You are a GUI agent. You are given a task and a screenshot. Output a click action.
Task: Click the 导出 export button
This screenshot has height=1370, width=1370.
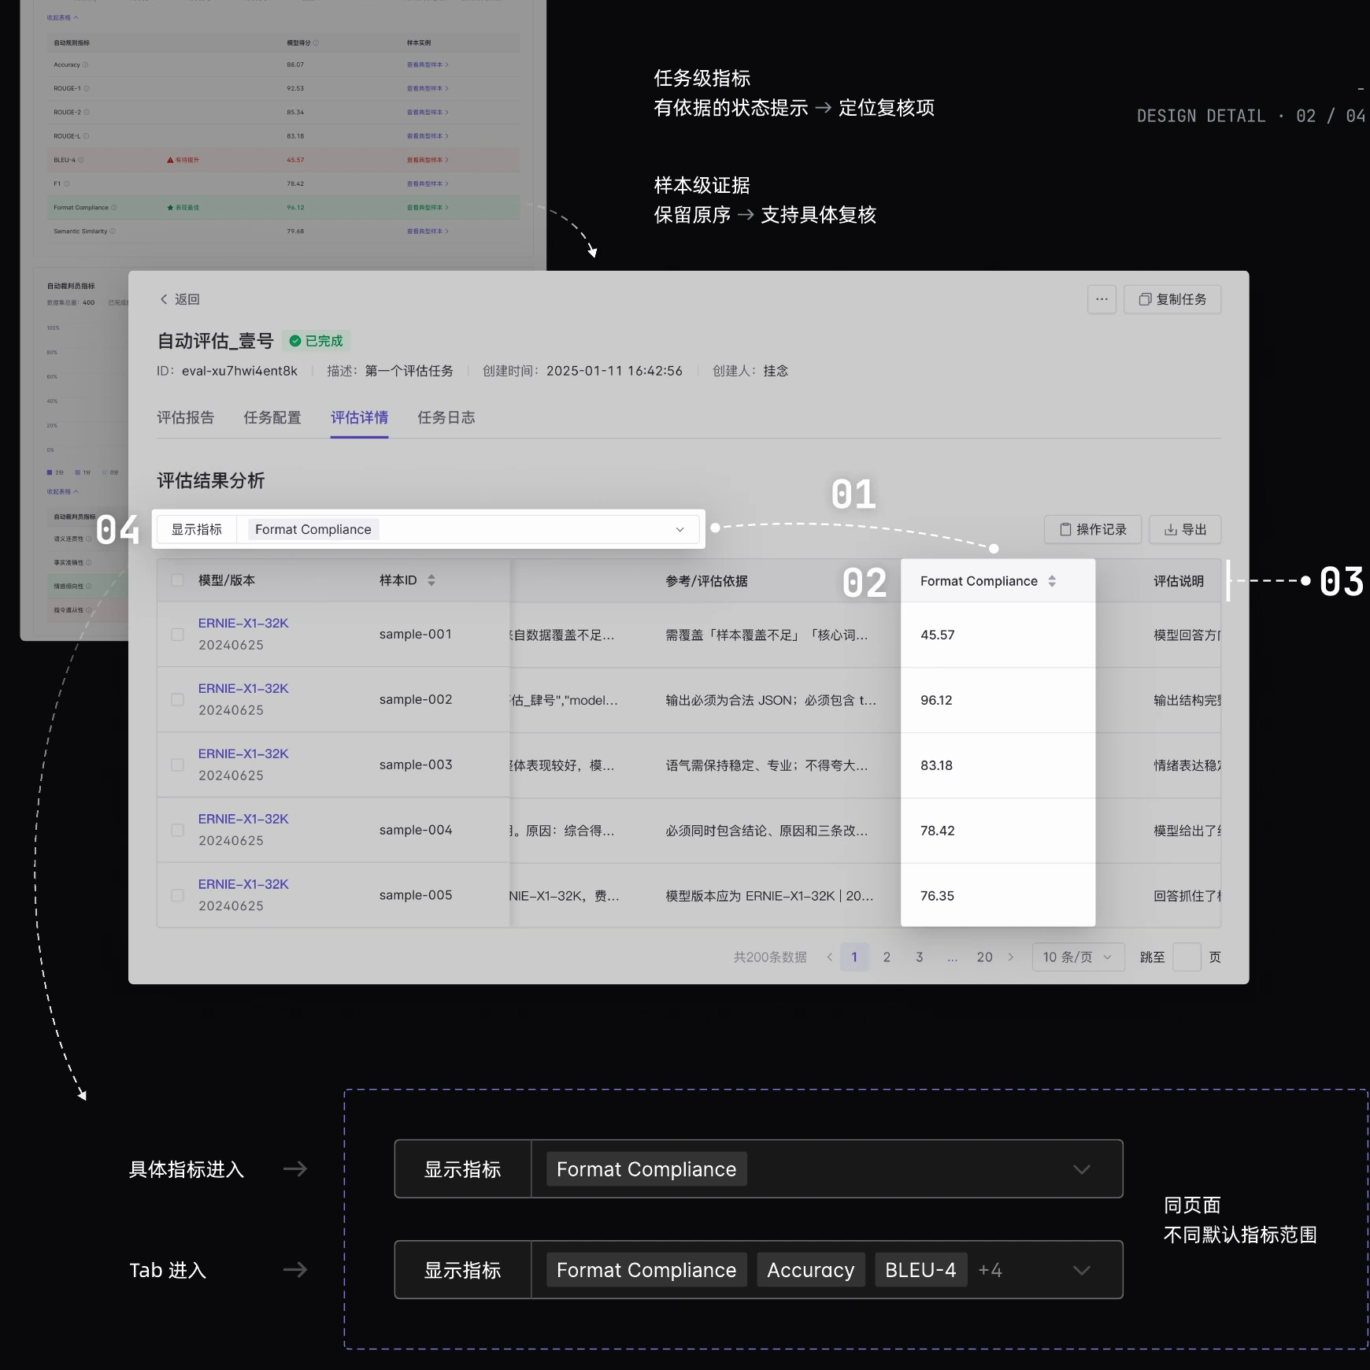click(x=1185, y=529)
